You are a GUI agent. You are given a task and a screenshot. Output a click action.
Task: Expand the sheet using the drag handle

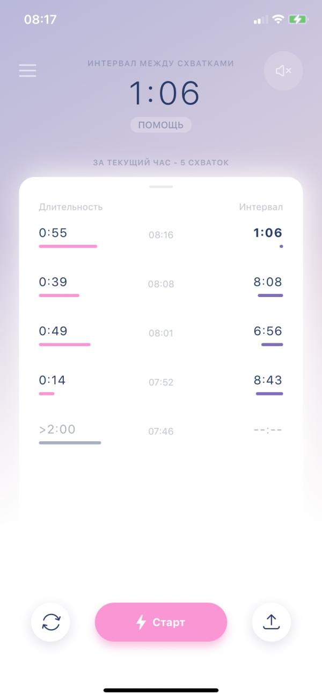coord(161,187)
